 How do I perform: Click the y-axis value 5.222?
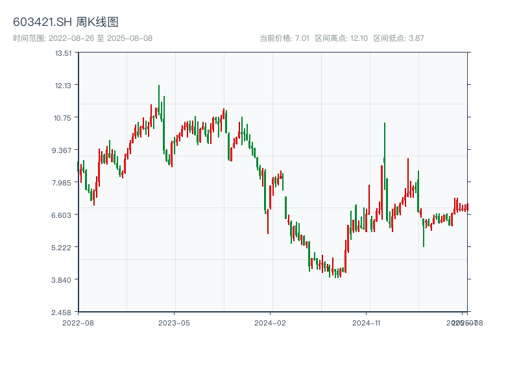point(61,248)
